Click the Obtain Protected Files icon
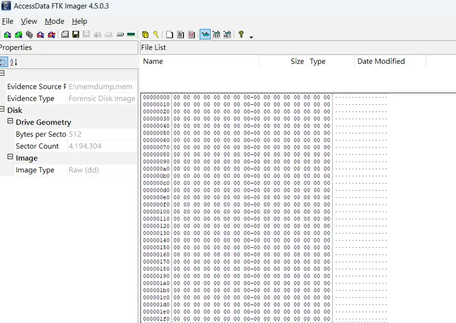 [145, 35]
